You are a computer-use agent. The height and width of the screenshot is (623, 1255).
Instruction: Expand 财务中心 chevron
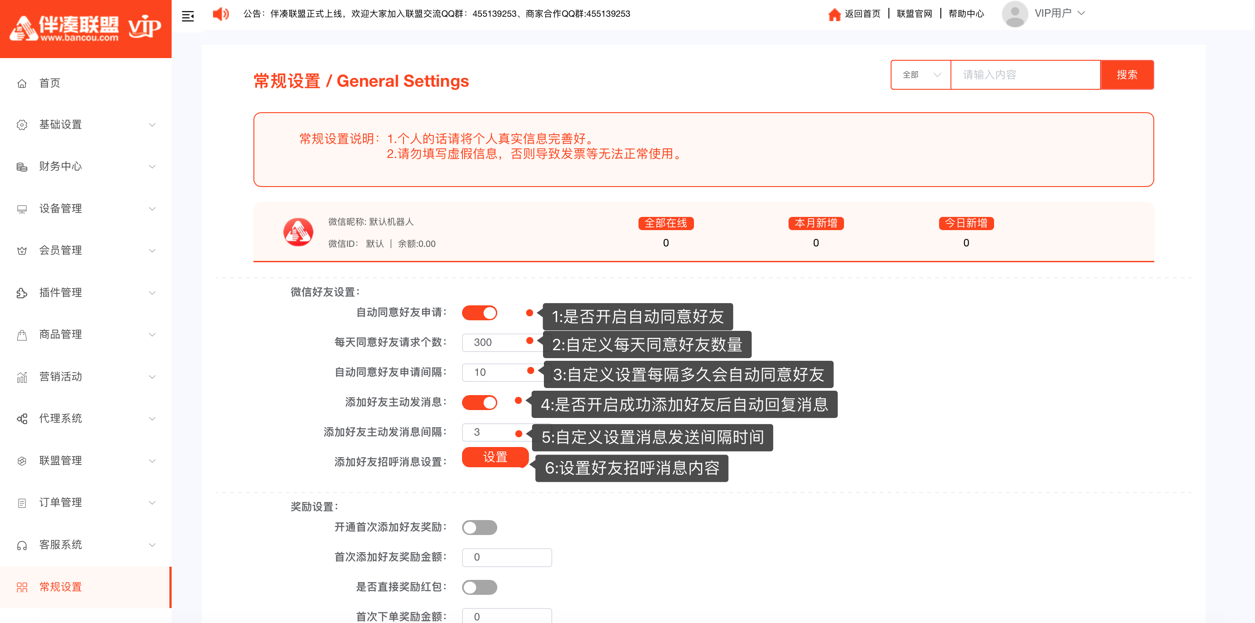coord(152,167)
